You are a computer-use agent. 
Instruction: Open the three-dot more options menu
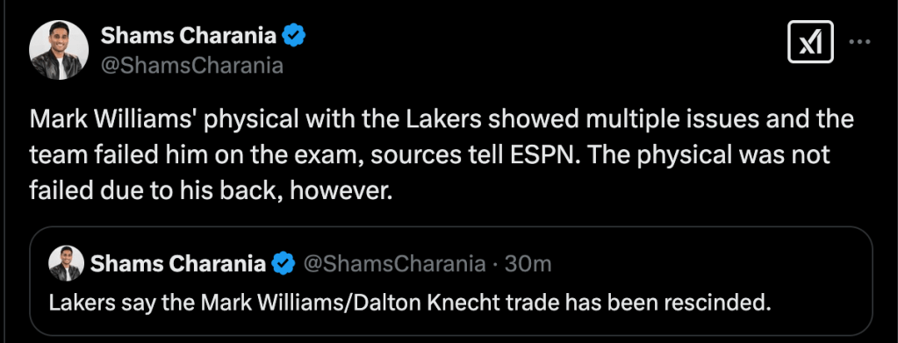coord(859,42)
